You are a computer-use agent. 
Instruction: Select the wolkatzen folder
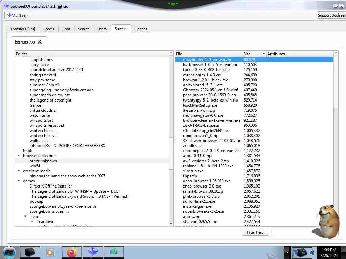coord(39,141)
